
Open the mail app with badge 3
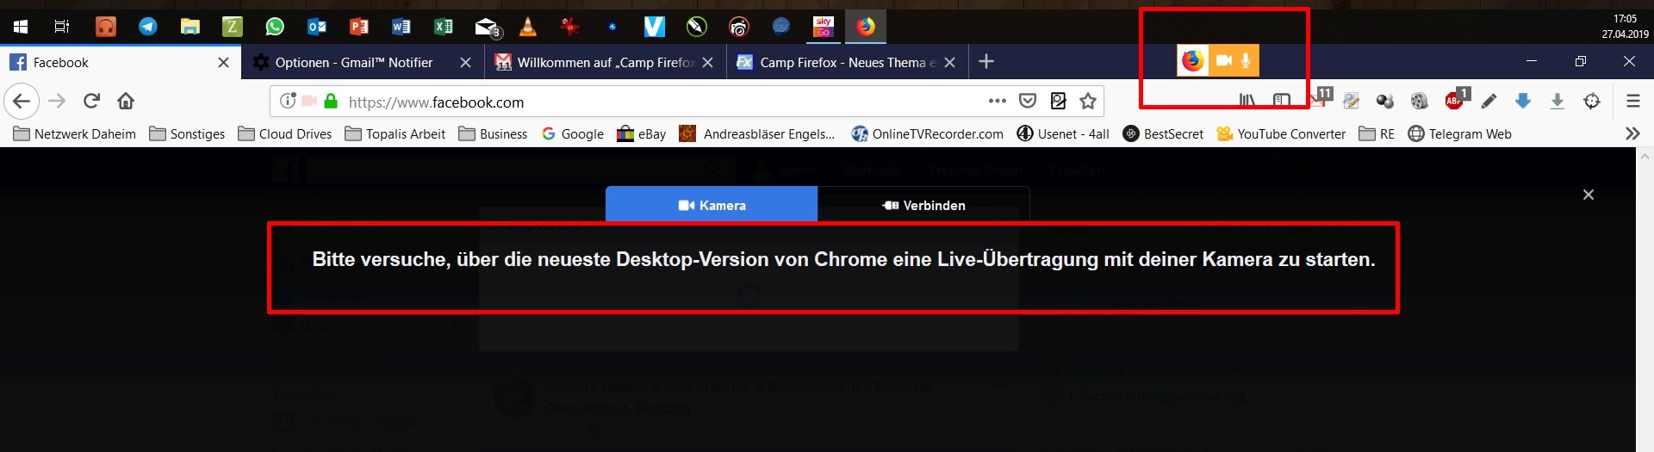coord(488,28)
